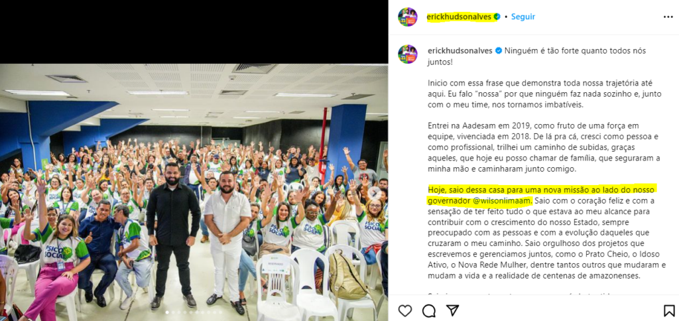Share post via the paper plane icon
Image resolution: width=679 pixels, height=321 pixels.
point(452,310)
